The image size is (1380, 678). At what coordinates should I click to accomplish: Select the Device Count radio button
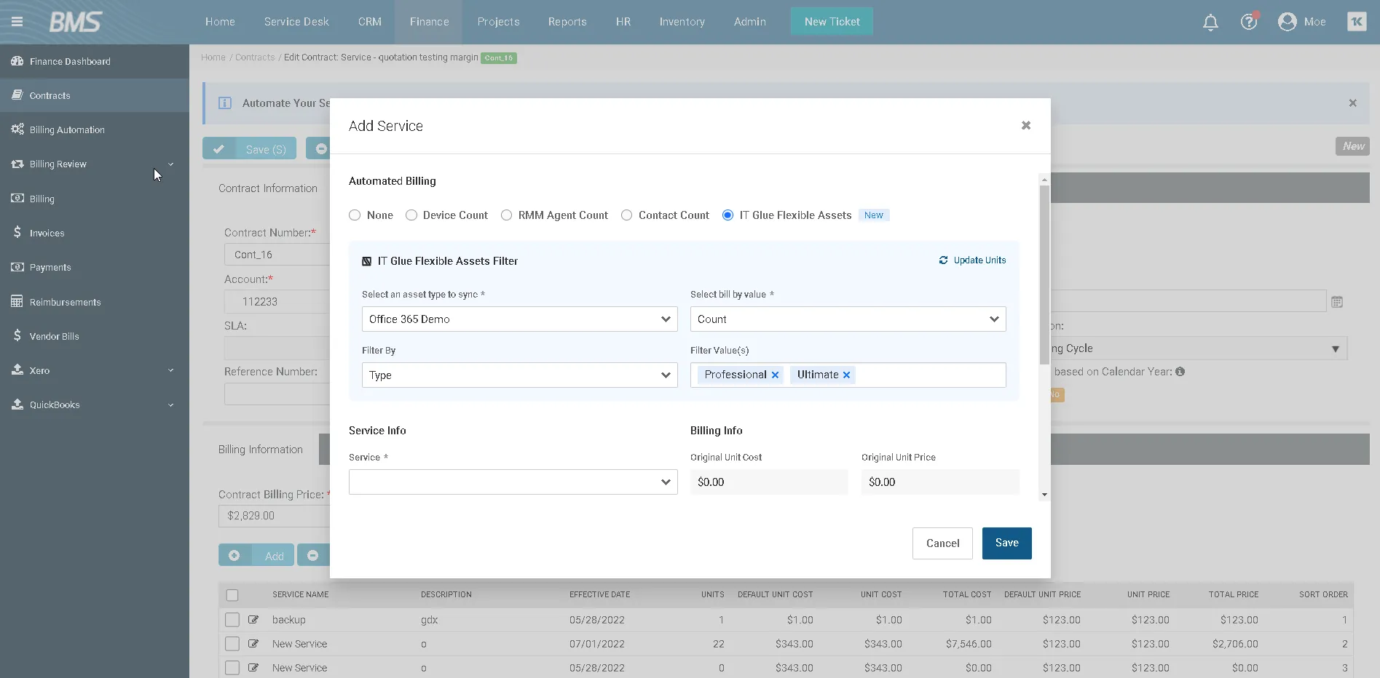pos(411,215)
